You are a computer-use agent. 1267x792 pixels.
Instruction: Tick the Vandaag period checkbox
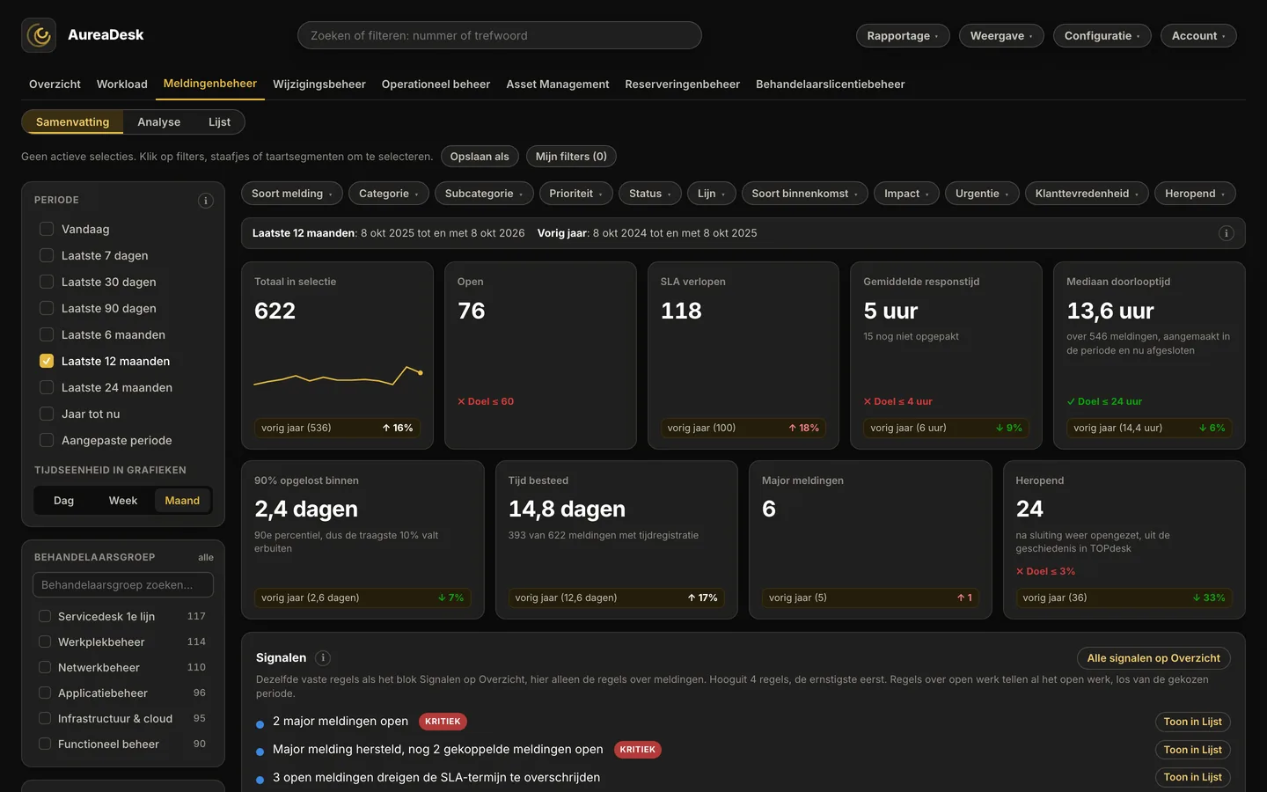[47, 229]
